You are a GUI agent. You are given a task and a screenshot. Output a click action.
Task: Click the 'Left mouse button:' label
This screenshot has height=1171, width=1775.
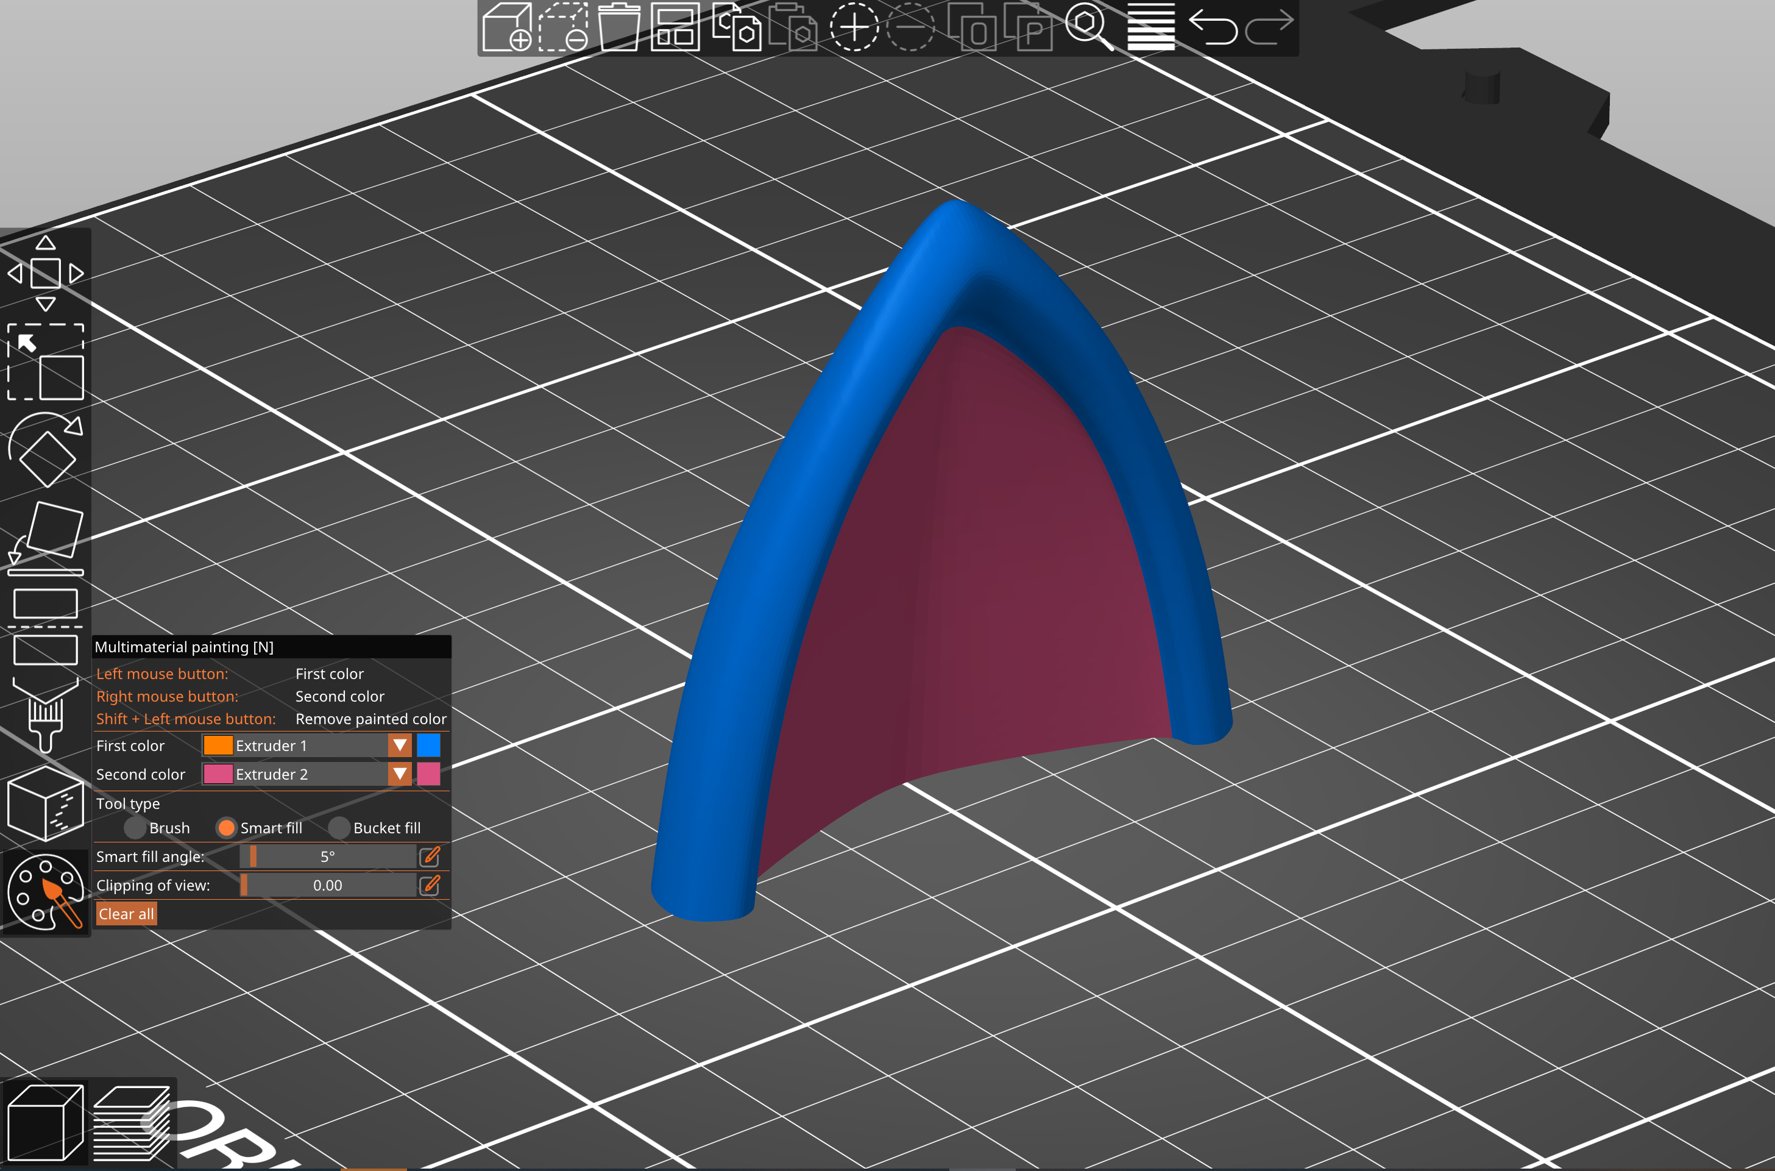tap(162, 674)
